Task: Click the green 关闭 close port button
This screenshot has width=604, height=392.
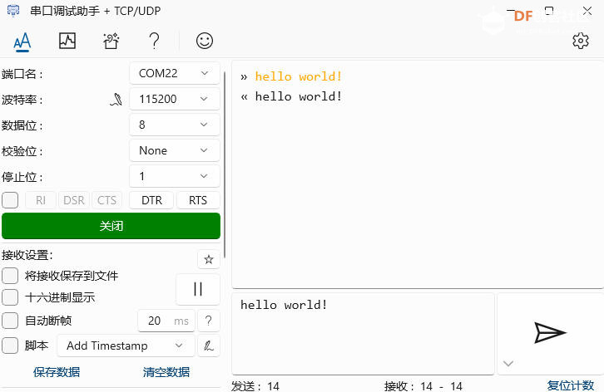Action: [111, 226]
